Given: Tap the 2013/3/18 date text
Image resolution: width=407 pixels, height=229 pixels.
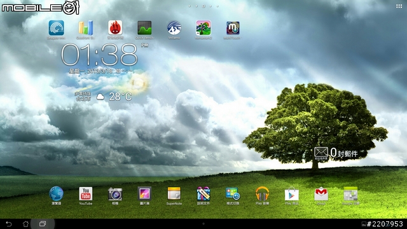Looking at the screenshot, I should [100, 71].
